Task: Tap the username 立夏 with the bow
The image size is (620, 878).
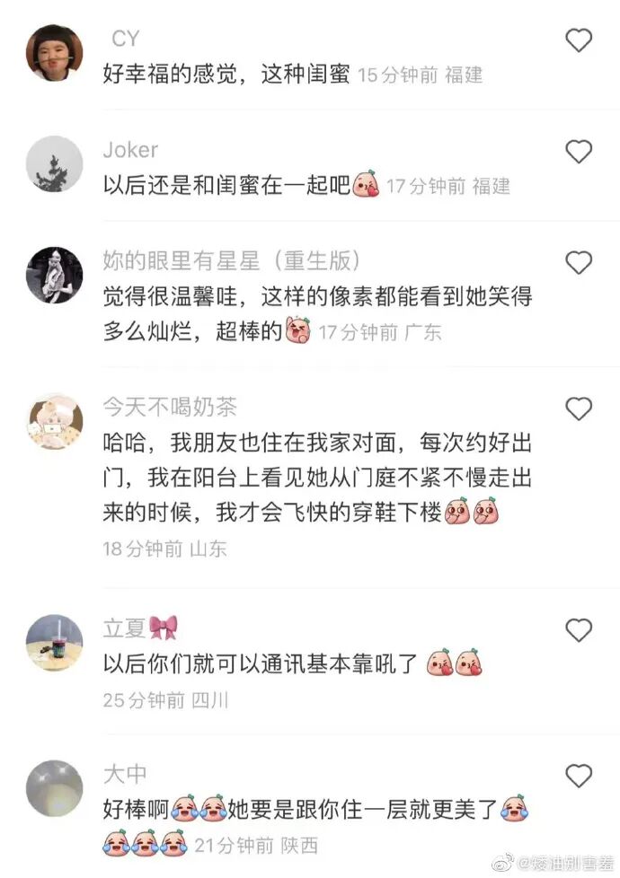Action: tap(140, 628)
